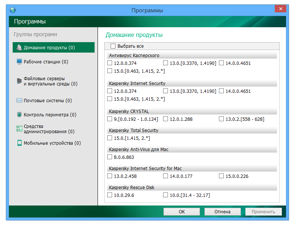Check 15.0.[0.463, 1.415, 2.*] under Kaspersky Internet Security
This screenshot has width=299, height=229.
point(109,98)
